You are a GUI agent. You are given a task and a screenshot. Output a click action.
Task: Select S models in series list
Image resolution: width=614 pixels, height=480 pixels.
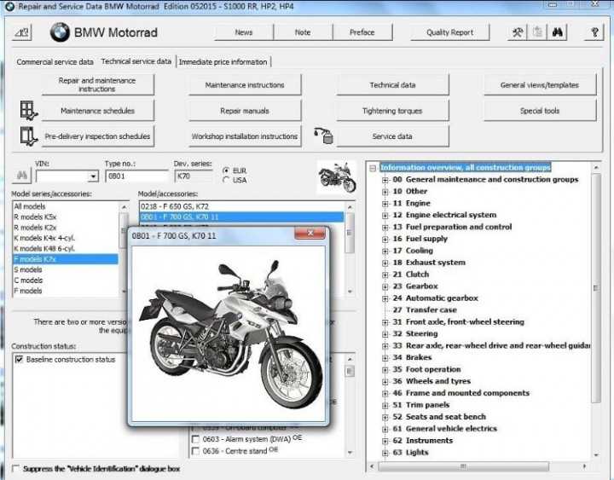click(66, 269)
